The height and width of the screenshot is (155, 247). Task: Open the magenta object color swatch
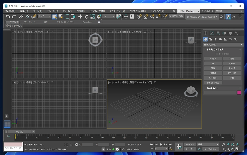coord(239,92)
